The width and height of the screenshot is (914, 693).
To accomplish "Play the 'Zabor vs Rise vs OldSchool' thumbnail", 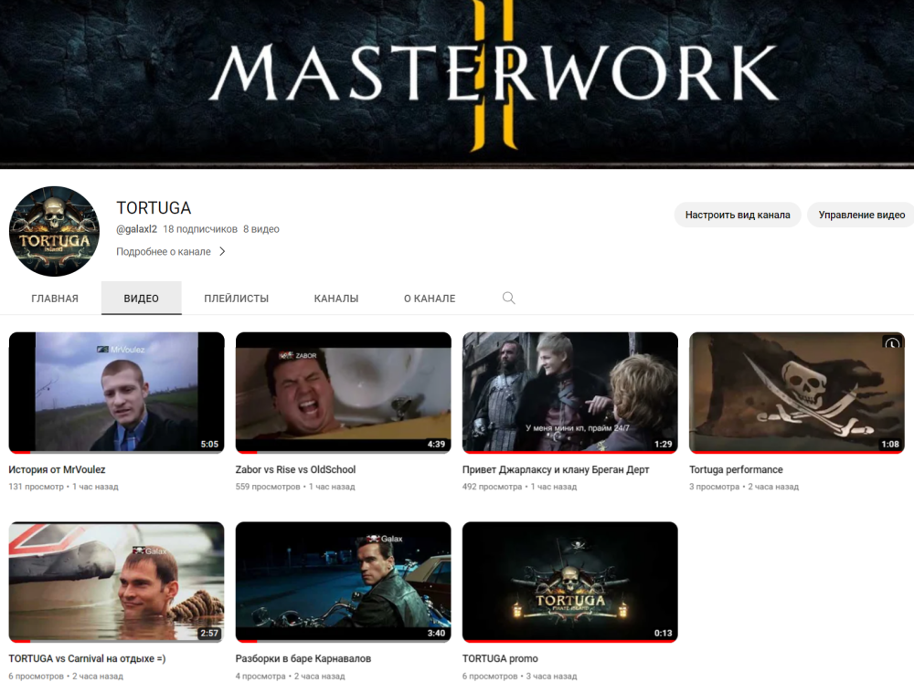I will (343, 392).
